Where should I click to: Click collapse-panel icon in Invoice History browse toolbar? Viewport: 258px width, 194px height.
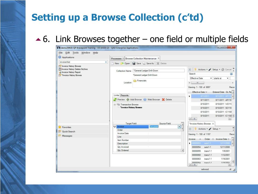click(190, 129)
